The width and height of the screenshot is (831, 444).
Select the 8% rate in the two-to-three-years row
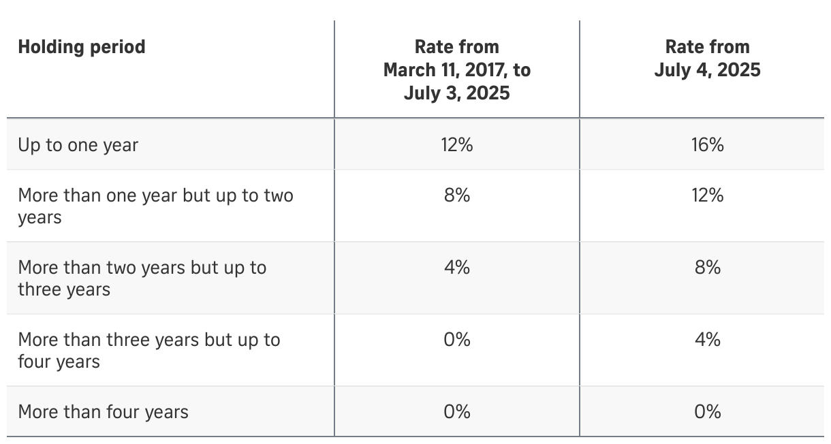(x=708, y=268)
